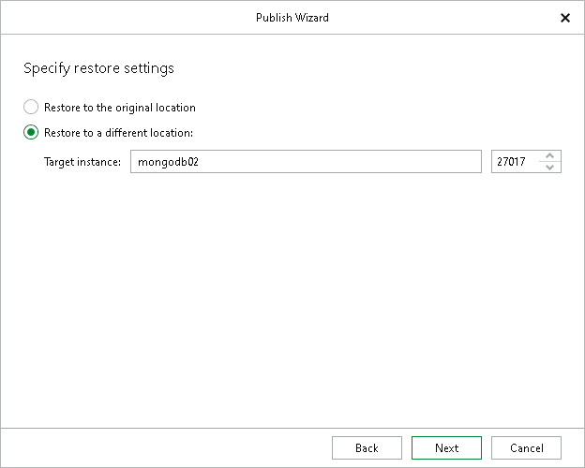Click the port field showing 27017
This screenshot has width=585, height=468.
(515, 162)
